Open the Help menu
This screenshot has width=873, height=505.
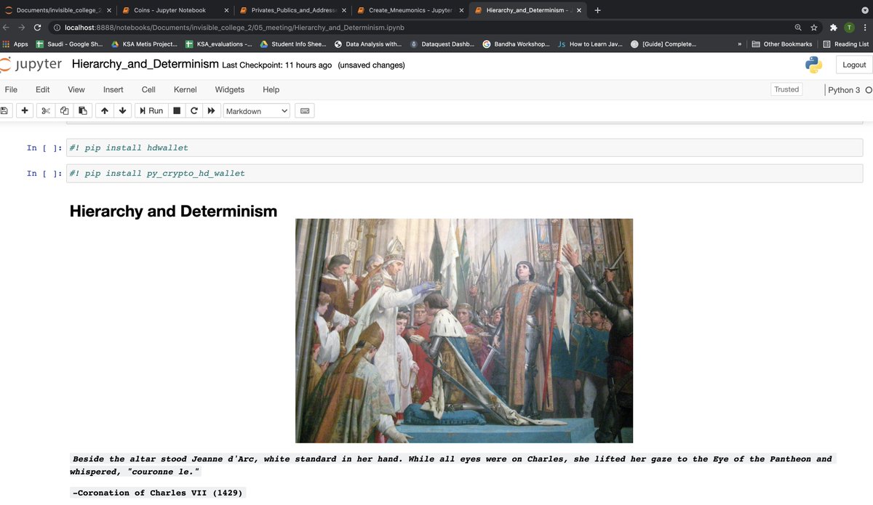271,89
